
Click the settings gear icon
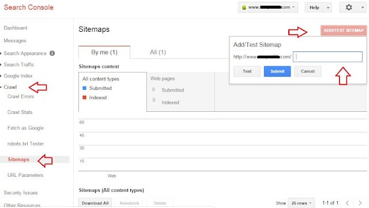coord(349,7)
